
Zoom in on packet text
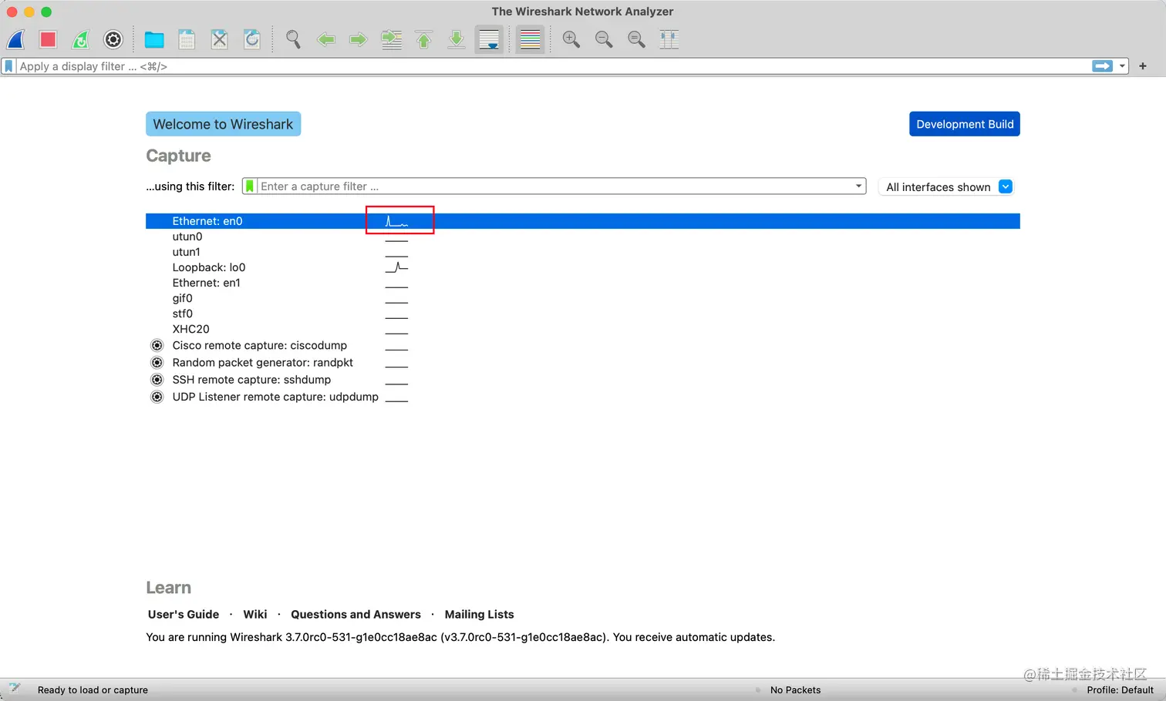coord(571,39)
